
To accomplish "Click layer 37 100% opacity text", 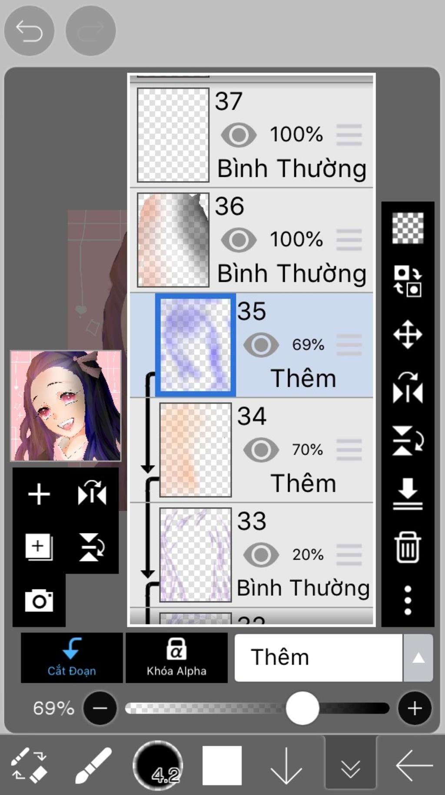I will pos(296,134).
